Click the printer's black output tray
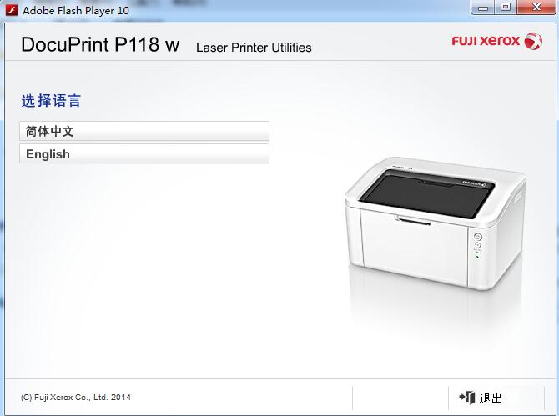Image resolution: width=559 pixels, height=416 pixels. pyautogui.click(x=427, y=194)
